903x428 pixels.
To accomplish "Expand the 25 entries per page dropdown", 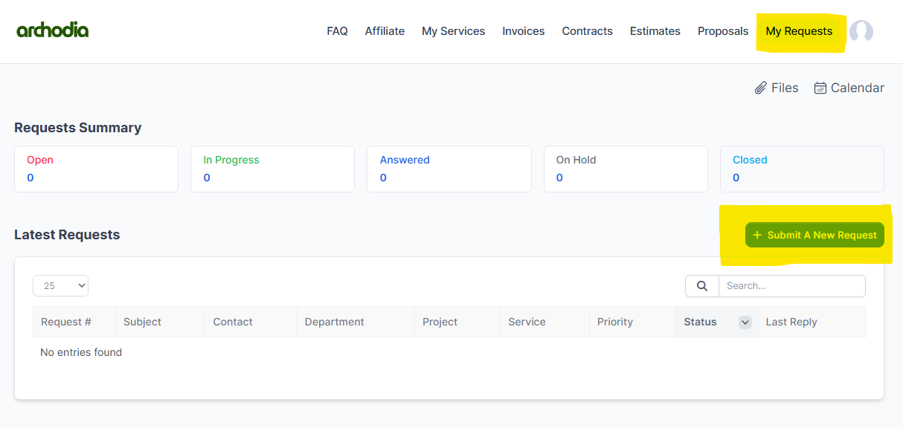I will click(60, 286).
